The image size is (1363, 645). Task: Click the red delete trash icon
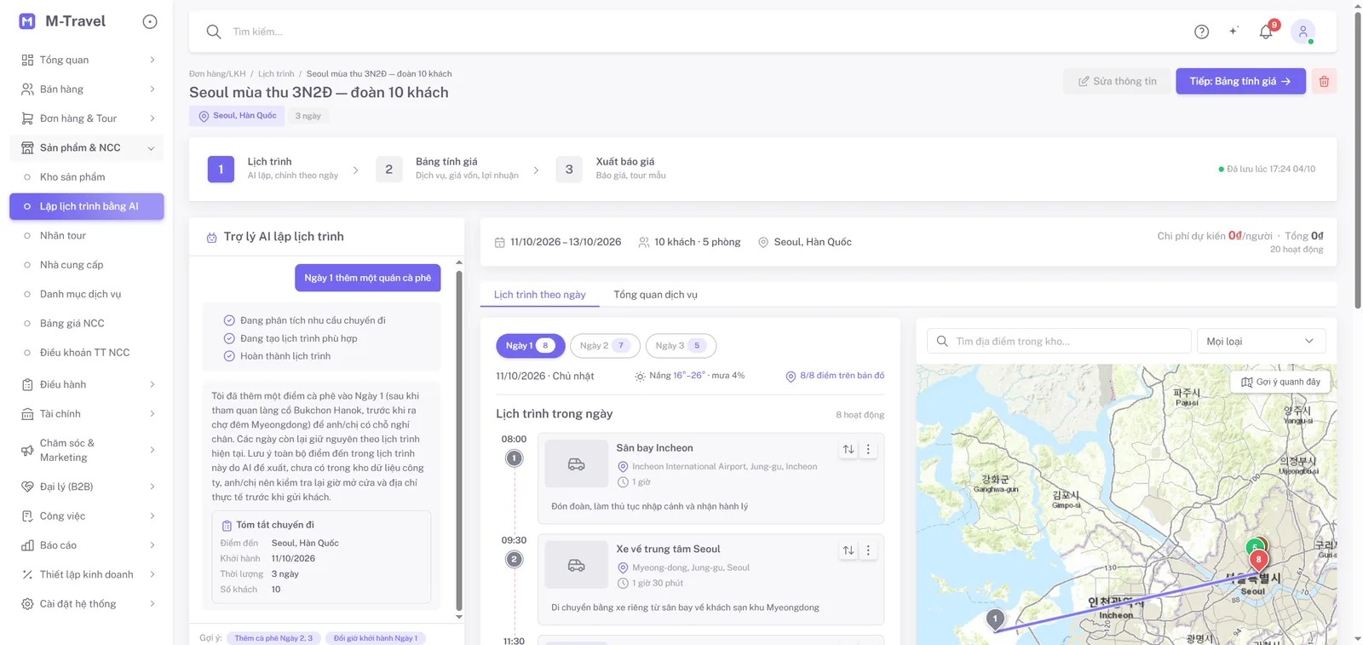tap(1324, 81)
